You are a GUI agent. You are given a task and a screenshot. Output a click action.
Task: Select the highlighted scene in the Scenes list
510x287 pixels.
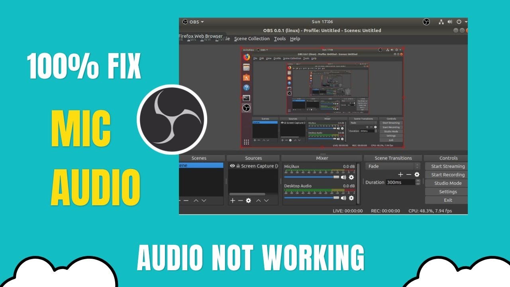[x=201, y=165]
